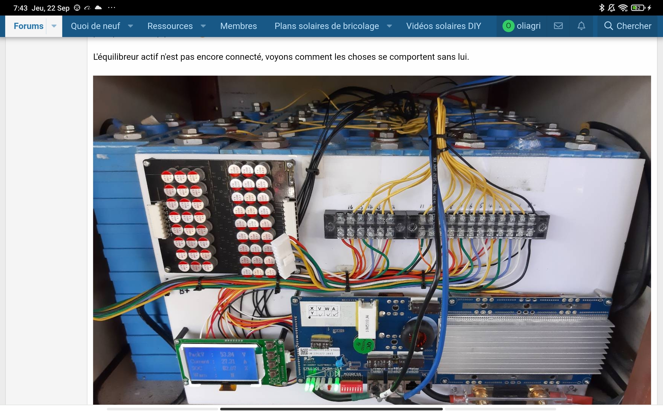Image resolution: width=663 pixels, height=414 pixels.
Task: Tap the battery indicator in status bar
Action: coord(638,8)
